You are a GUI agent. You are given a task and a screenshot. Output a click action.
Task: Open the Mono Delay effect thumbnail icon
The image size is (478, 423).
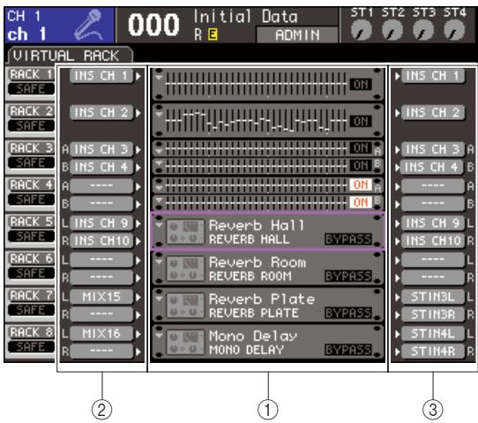click(x=185, y=342)
